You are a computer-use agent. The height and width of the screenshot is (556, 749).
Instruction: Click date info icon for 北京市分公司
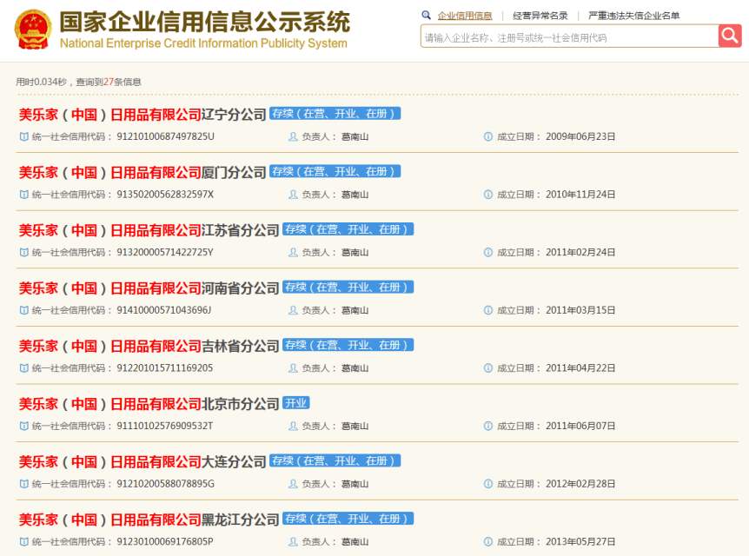click(x=487, y=426)
